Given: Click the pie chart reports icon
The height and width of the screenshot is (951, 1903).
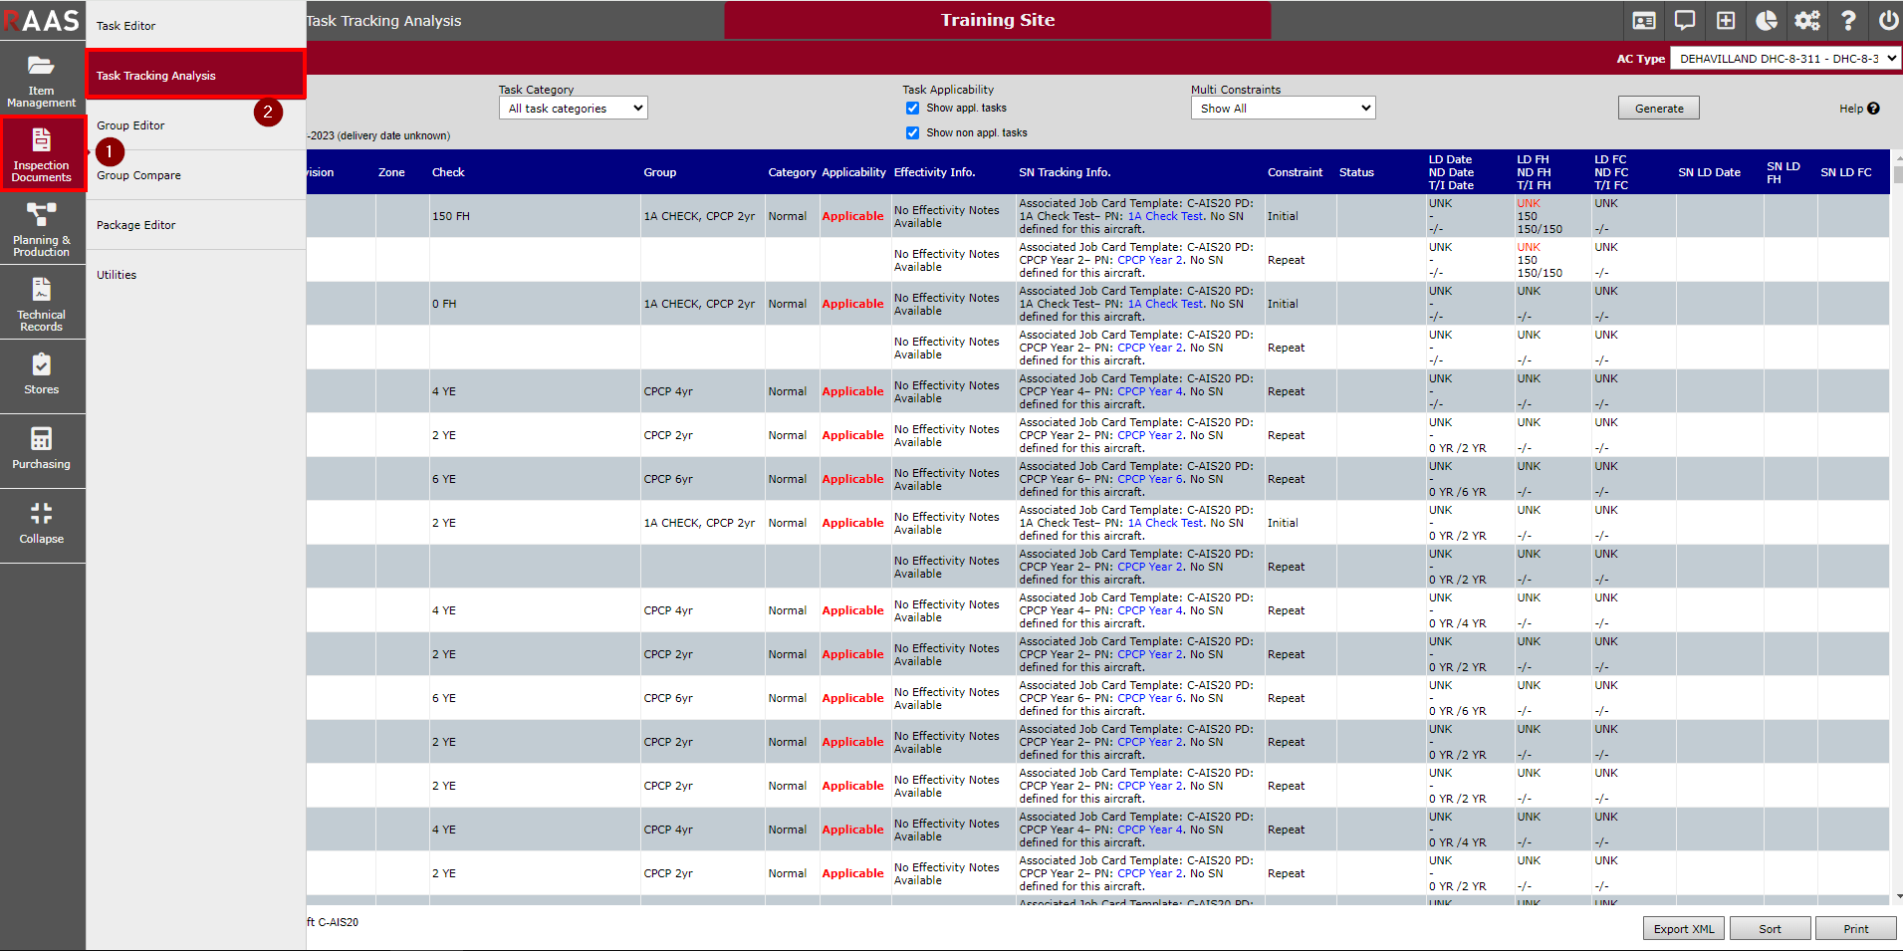Looking at the screenshot, I should [x=1767, y=21].
